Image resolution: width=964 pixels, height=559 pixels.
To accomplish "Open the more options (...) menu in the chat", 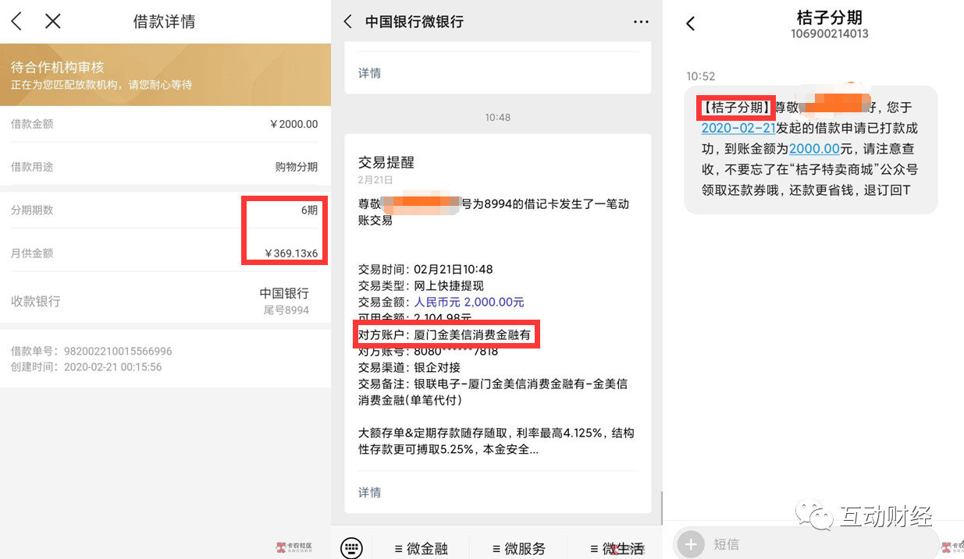I will (x=640, y=22).
